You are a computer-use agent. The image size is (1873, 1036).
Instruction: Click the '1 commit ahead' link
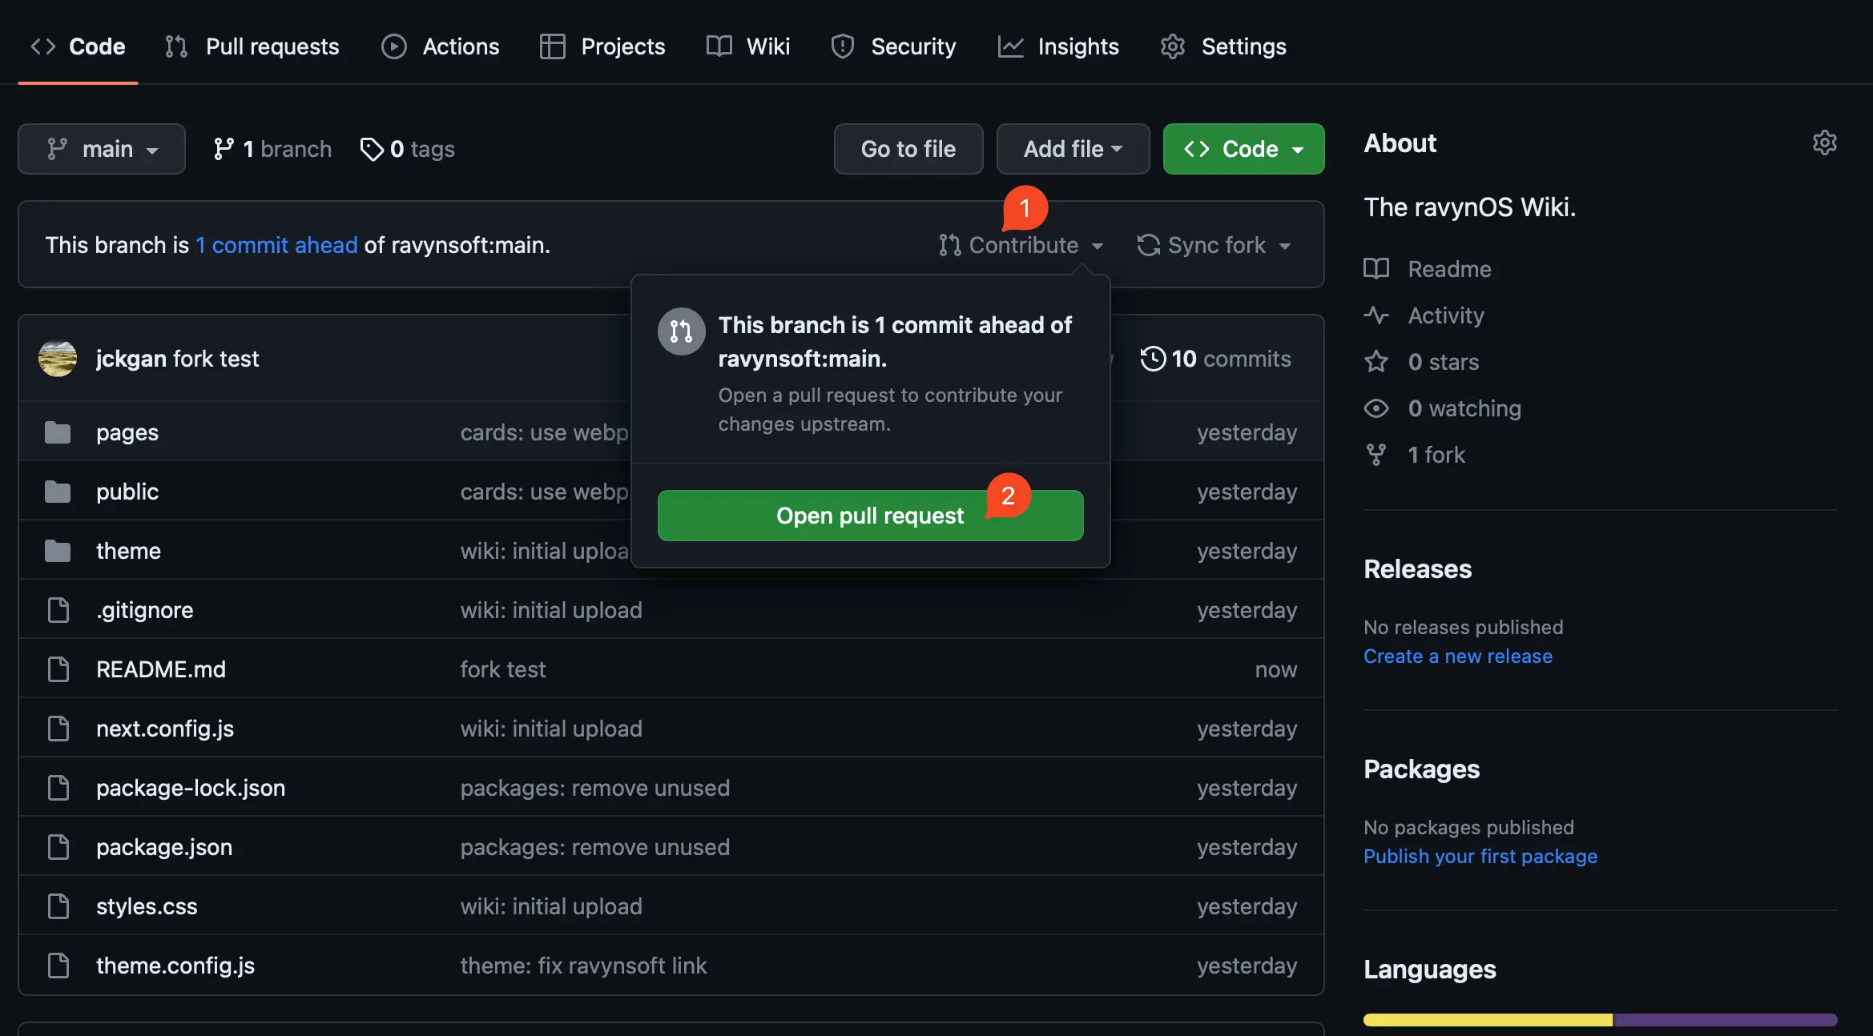click(x=276, y=245)
